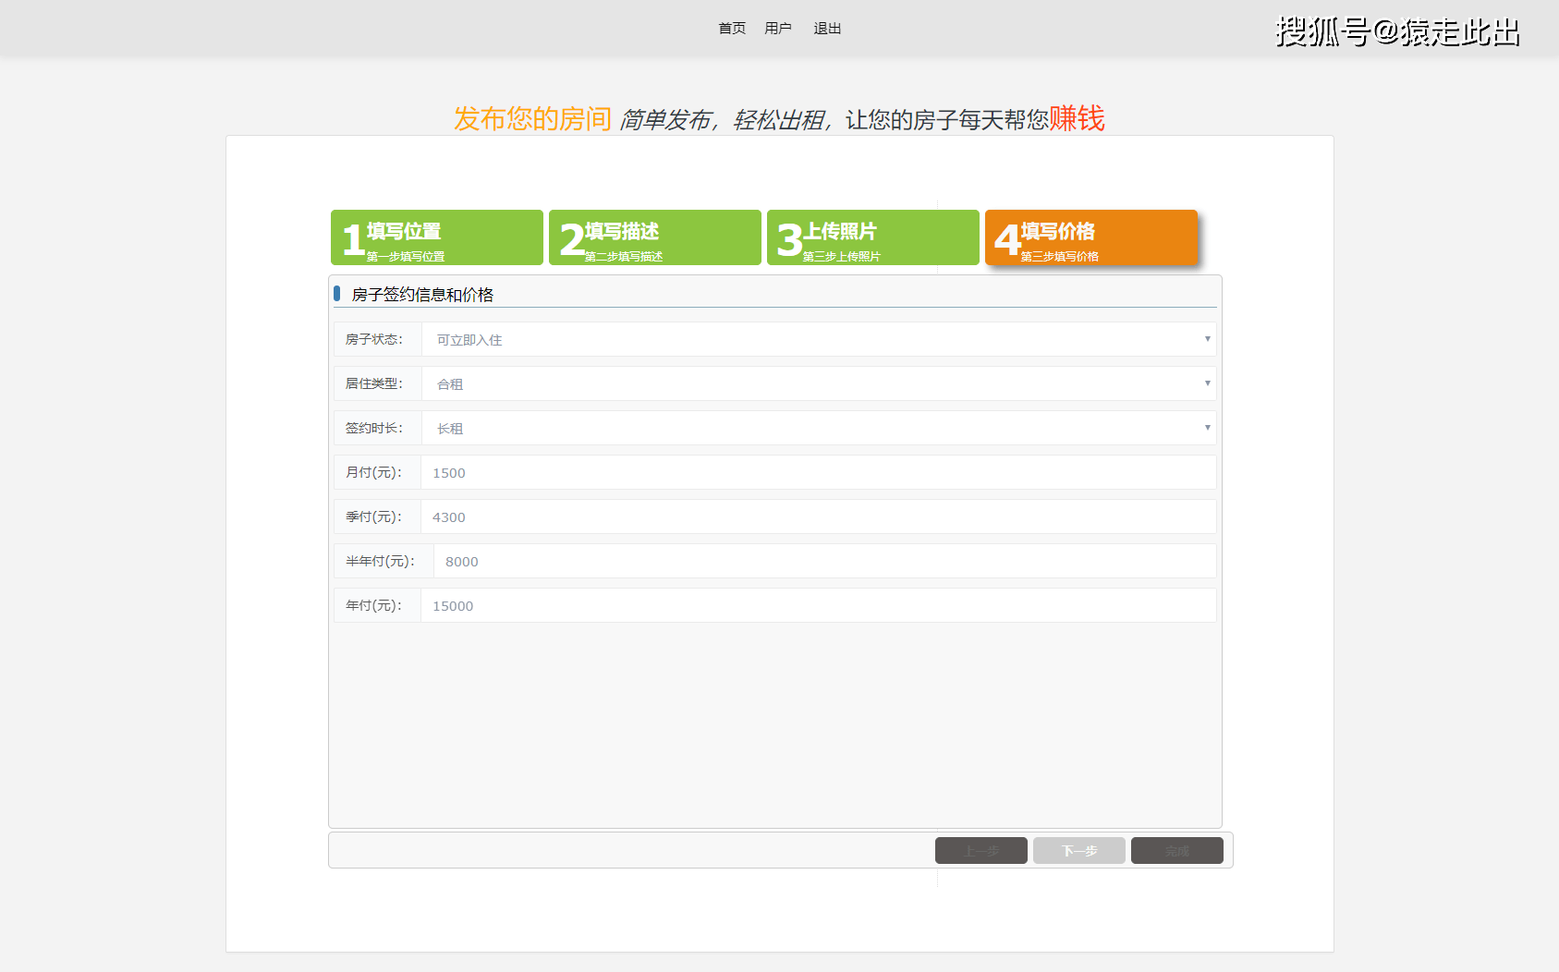Focus the 月付(元) field with 1500

(818, 472)
